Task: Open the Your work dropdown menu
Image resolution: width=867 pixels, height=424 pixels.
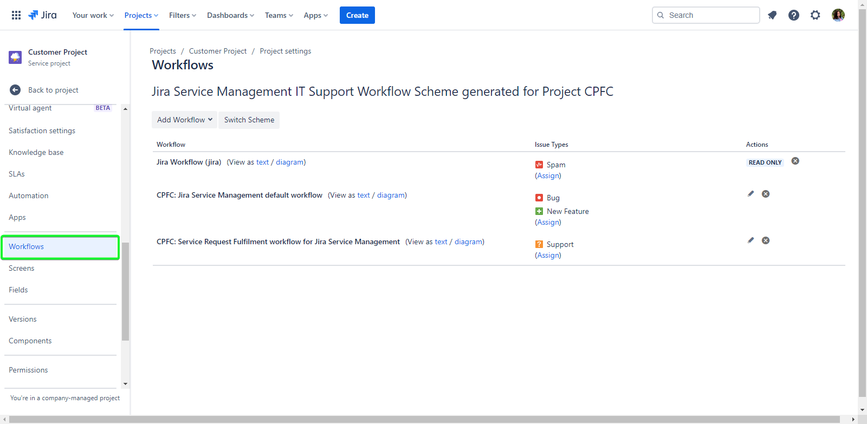Action: [93, 15]
